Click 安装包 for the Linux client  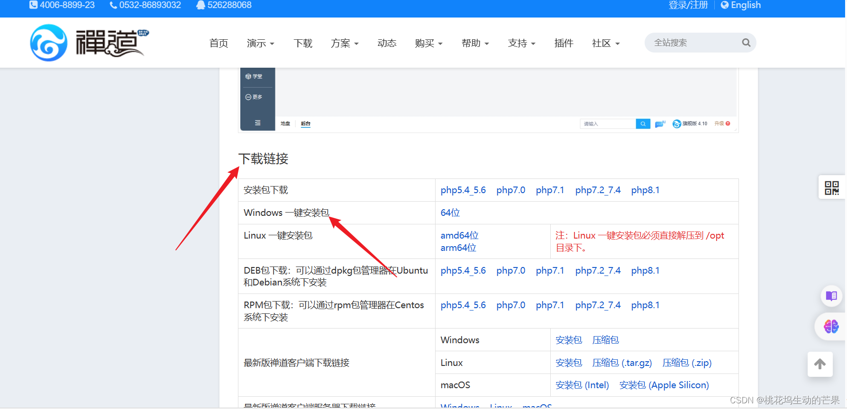pyautogui.click(x=569, y=363)
